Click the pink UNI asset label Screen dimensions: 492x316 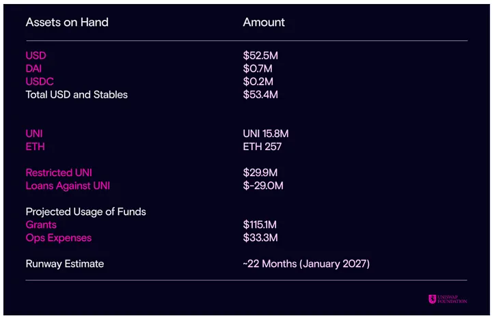[34, 134]
